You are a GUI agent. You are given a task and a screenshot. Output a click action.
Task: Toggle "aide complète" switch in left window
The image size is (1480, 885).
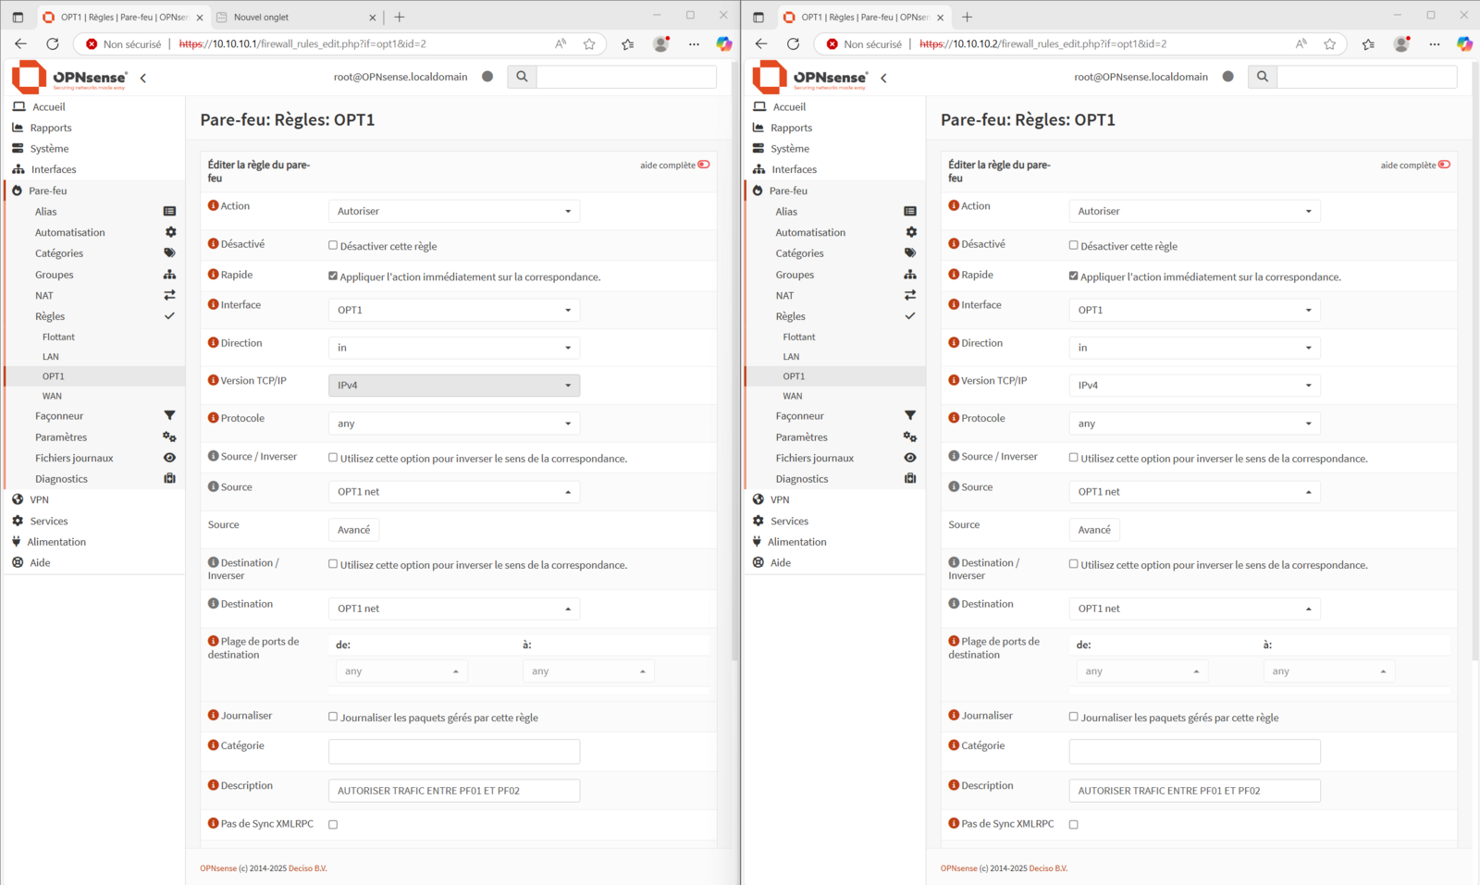(x=704, y=165)
